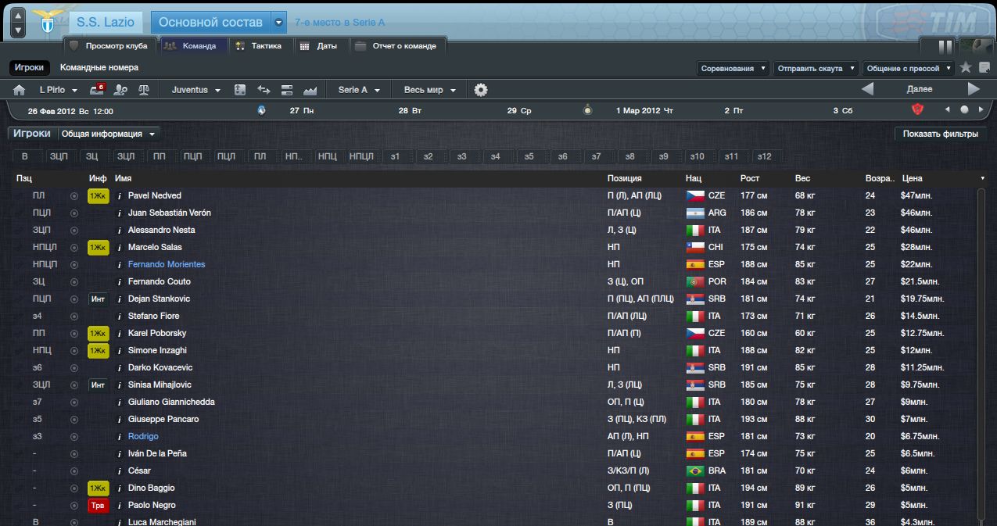Toggle the selection circle for Juan Sebastián Verón
The width and height of the screenshot is (997, 526).
tap(74, 213)
